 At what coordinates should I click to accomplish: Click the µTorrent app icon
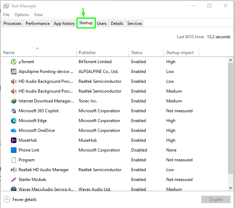point(14,62)
